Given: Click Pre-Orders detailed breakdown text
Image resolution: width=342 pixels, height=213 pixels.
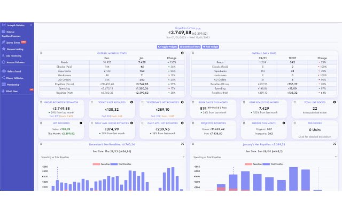Looking at the screenshot, I should click(x=315, y=137).
